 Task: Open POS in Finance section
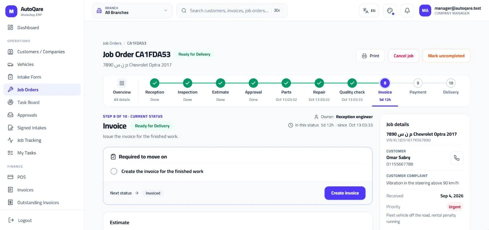tap(42, 177)
